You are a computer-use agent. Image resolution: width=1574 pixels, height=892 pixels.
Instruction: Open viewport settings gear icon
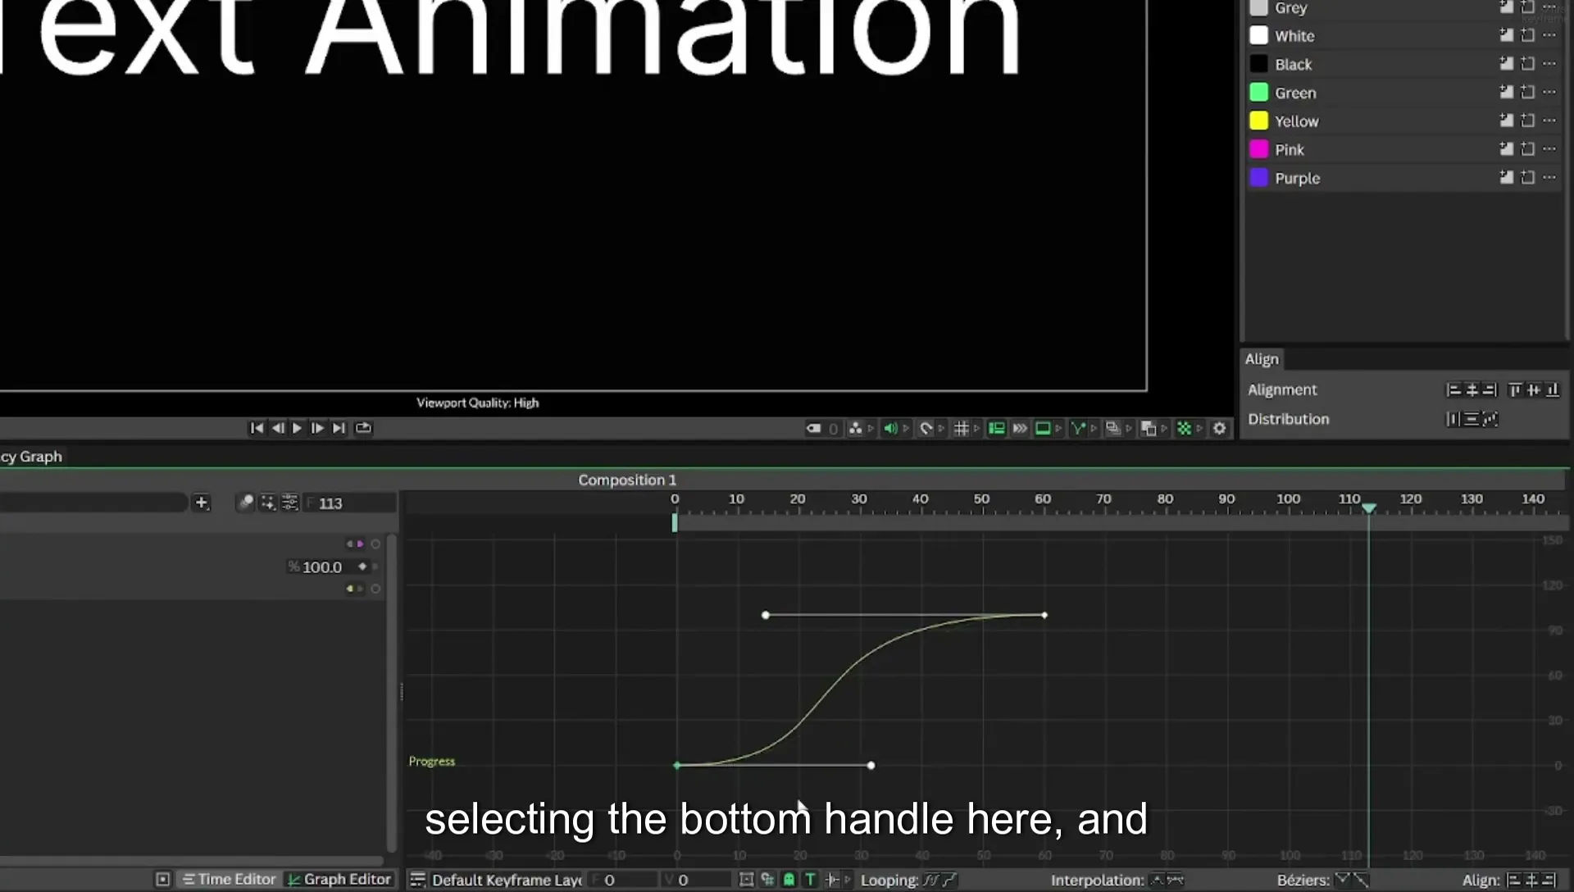1220,428
